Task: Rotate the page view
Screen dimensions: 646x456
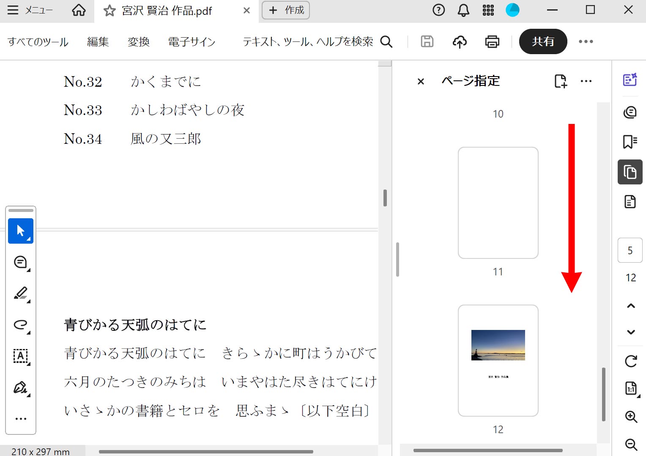Action: (630, 361)
